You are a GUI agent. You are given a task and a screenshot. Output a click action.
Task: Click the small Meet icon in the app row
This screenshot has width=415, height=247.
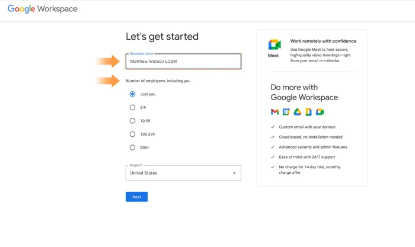click(x=320, y=112)
